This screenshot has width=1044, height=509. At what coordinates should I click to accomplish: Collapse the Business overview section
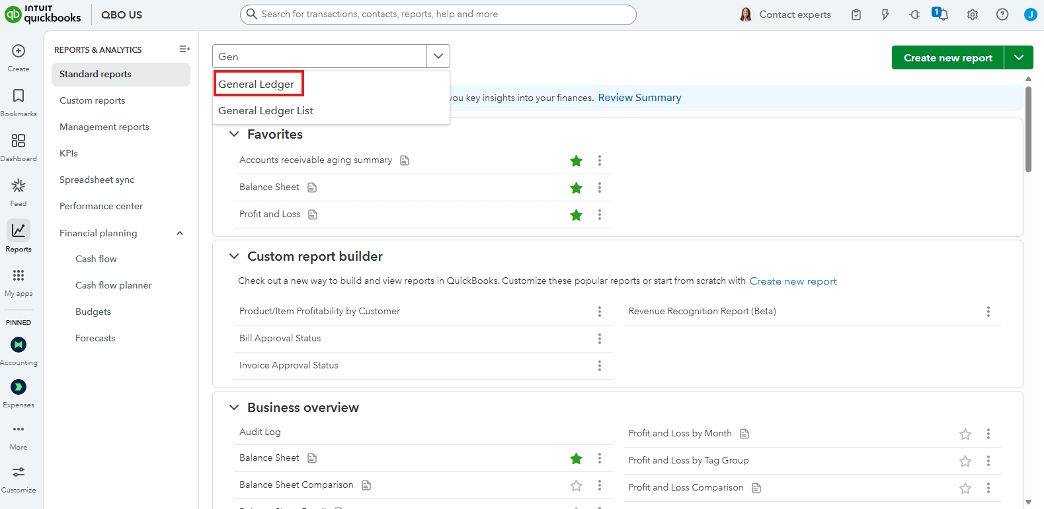click(233, 407)
